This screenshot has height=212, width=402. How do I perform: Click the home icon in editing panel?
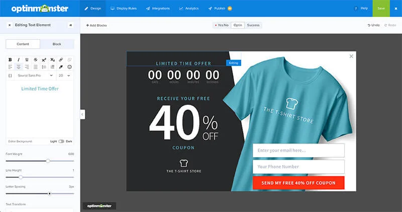coord(70,25)
